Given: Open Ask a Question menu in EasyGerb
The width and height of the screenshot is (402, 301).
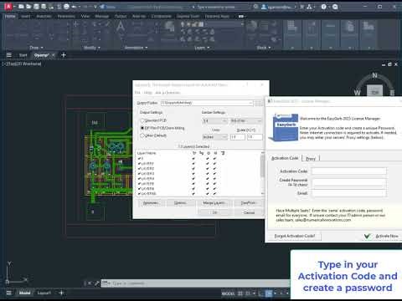Looking at the screenshot, I should point(167,93).
